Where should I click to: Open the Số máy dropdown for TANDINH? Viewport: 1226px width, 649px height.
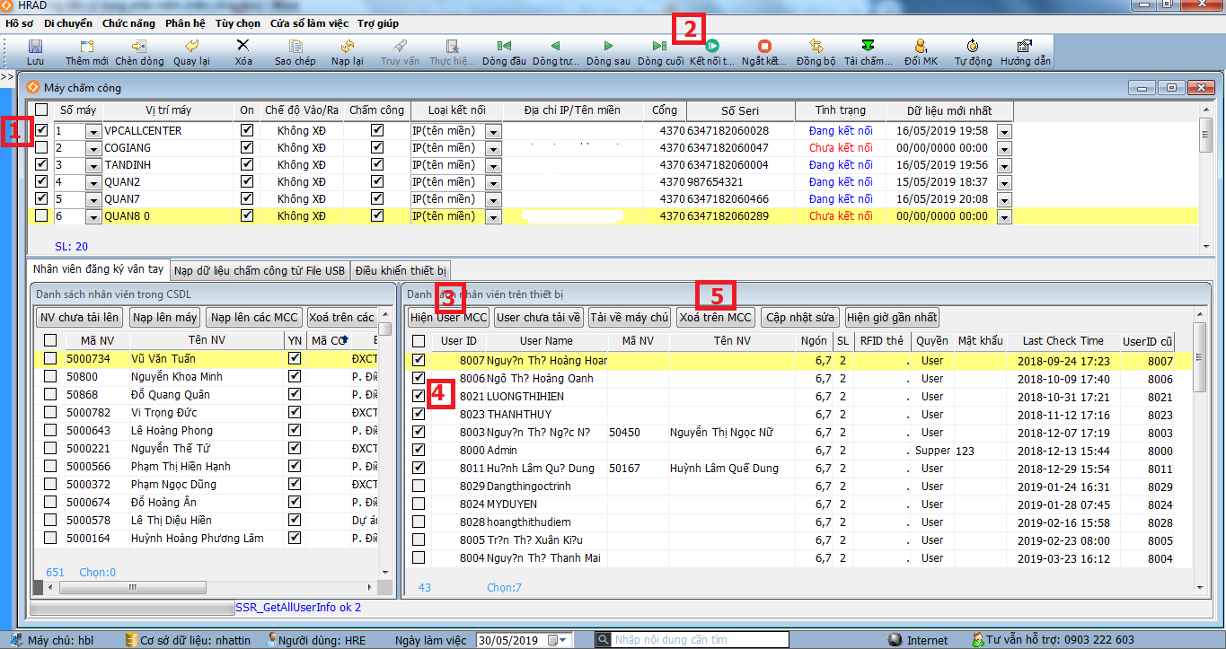pyautogui.click(x=93, y=165)
